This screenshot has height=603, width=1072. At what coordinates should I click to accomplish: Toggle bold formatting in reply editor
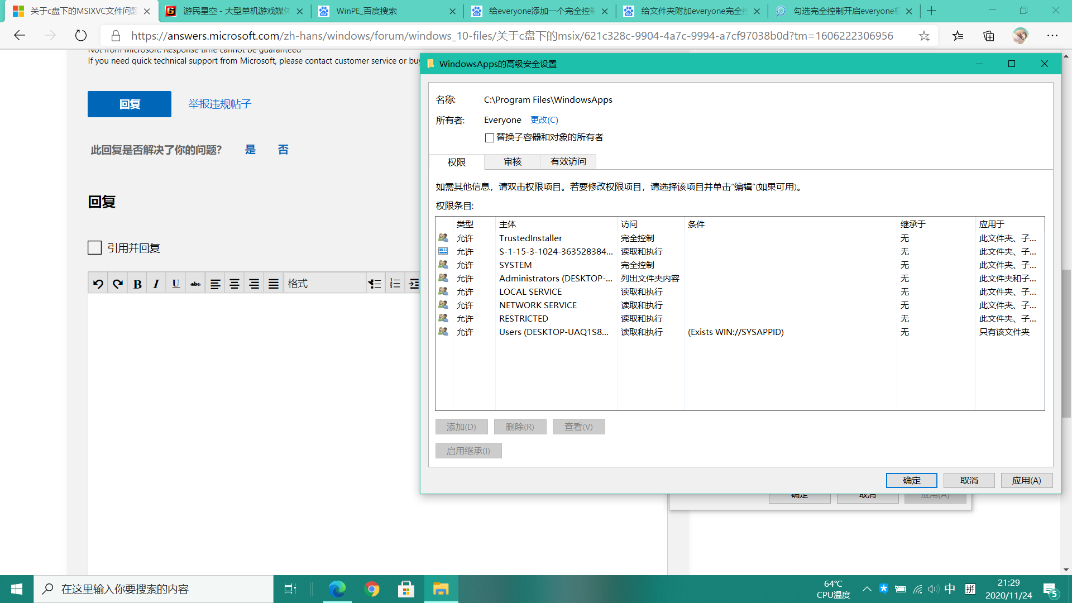click(x=137, y=284)
